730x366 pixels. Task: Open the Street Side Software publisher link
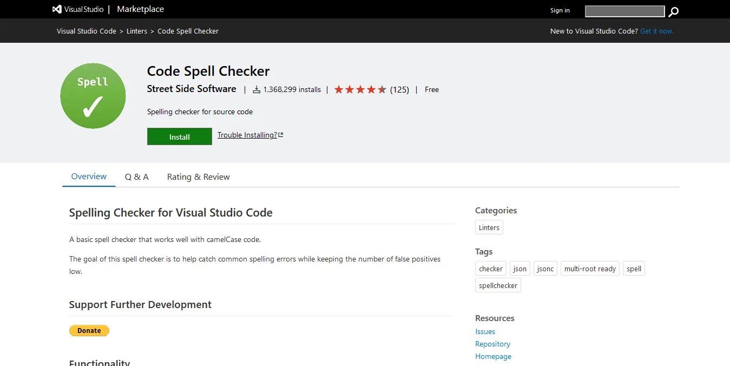click(x=192, y=89)
